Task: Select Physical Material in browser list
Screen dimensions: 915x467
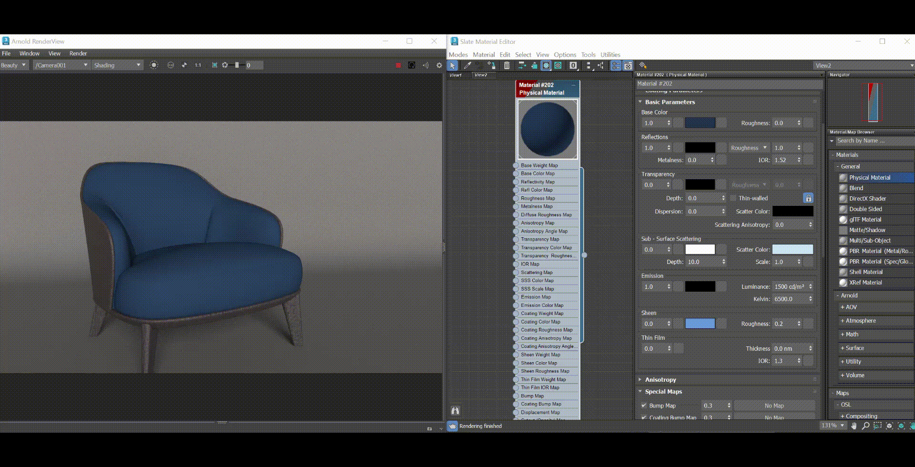Action: pos(869,178)
